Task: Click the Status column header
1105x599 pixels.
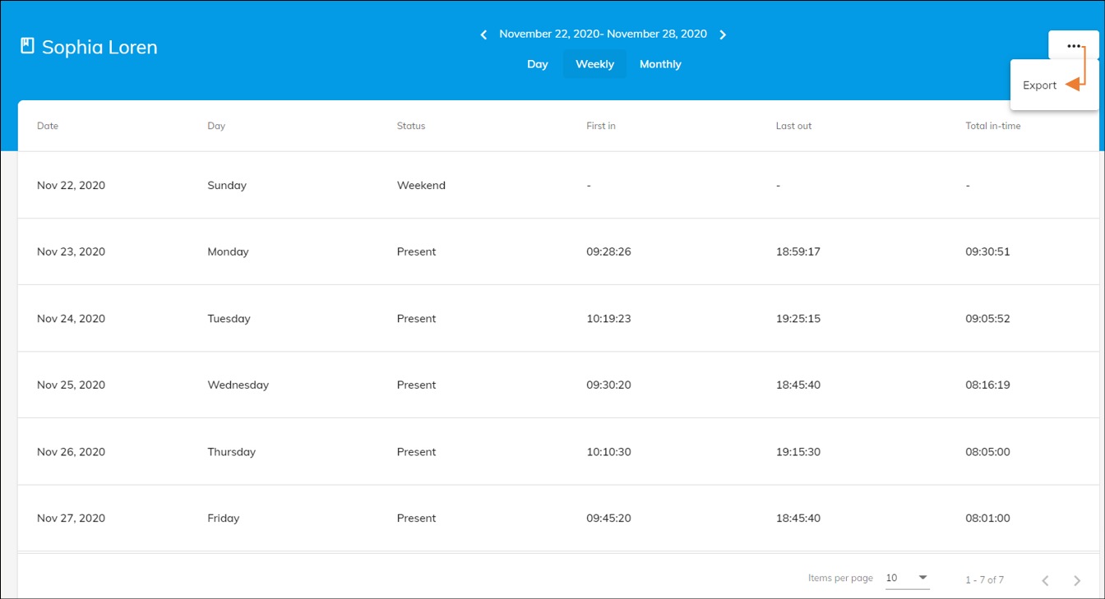Action: [x=410, y=126]
